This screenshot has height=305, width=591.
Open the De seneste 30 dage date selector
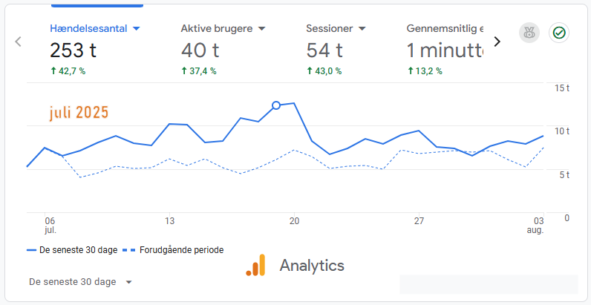(80, 282)
